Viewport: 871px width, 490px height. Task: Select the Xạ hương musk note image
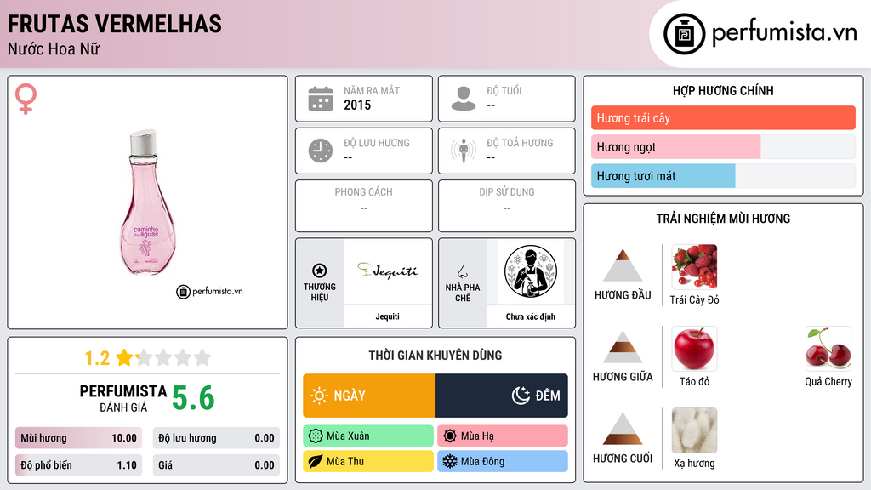(x=694, y=430)
